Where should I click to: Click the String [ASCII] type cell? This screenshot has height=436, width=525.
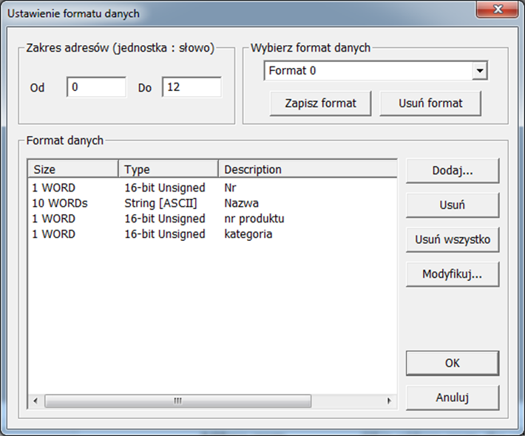click(160, 203)
